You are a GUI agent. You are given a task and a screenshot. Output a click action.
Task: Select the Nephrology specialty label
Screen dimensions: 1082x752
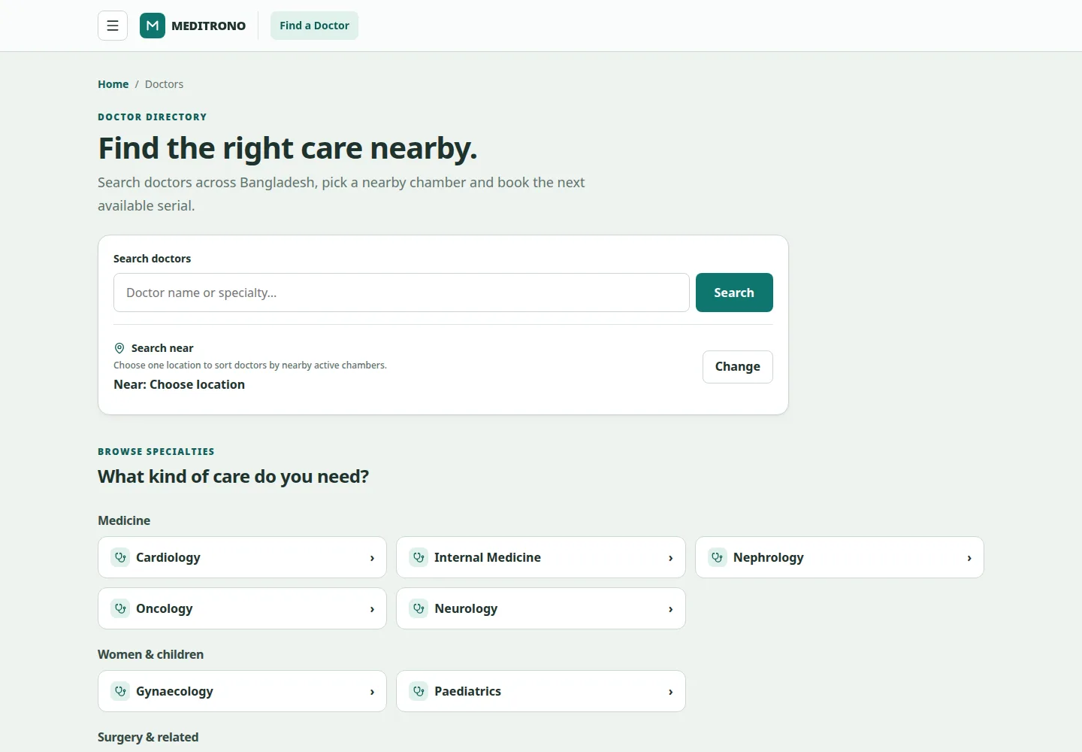[769, 557]
